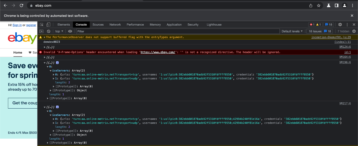Screen dimensions: 358x146
Task: Click the blue 18 messages badge
Action: click(328, 25)
